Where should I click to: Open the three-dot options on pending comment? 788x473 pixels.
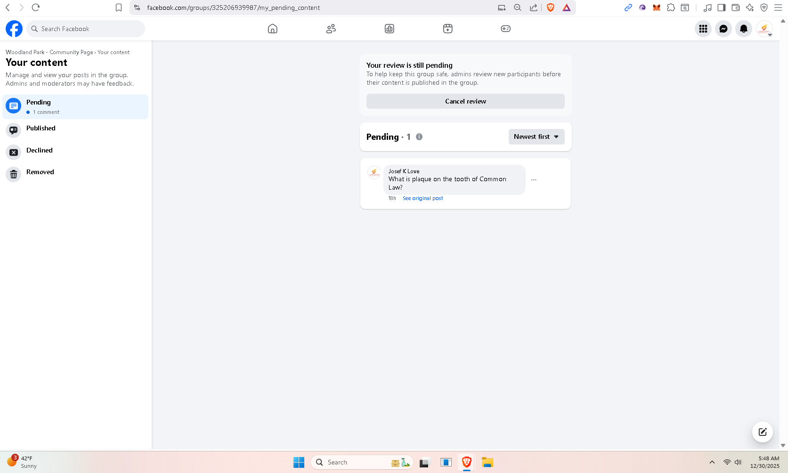pos(534,180)
